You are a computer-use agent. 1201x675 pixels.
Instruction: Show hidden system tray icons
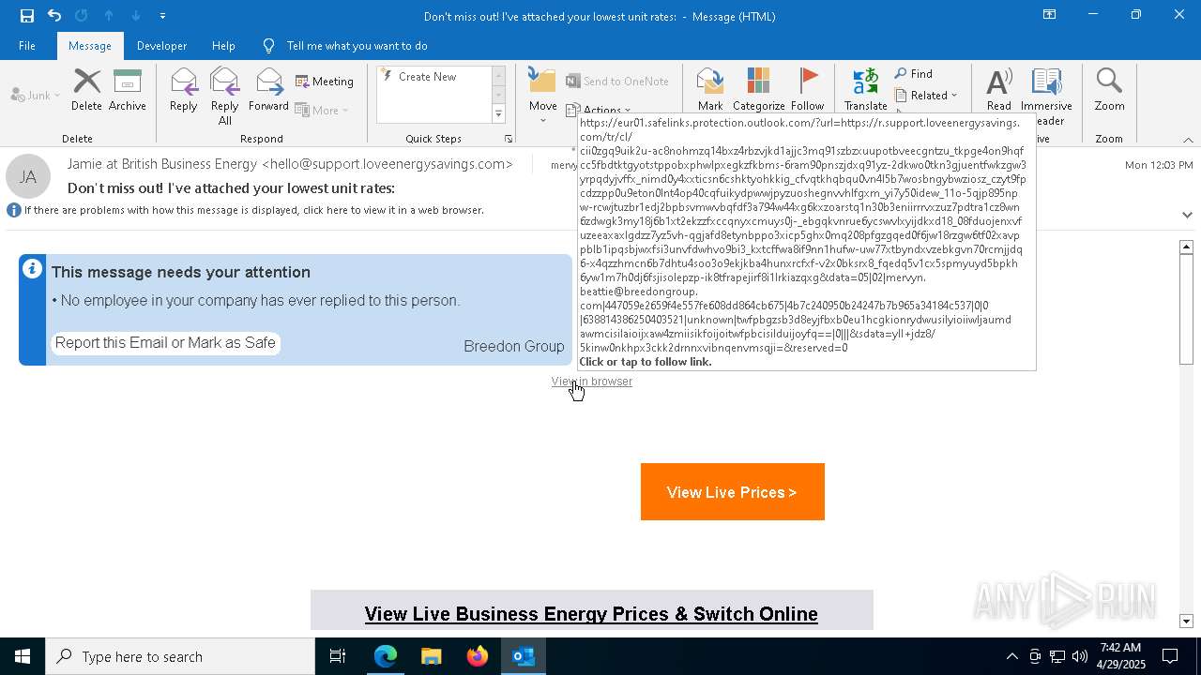tap(1011, 656)
